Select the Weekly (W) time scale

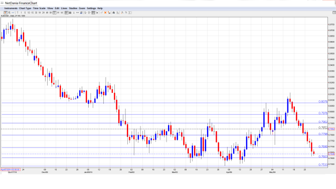(x=58, y=13)
